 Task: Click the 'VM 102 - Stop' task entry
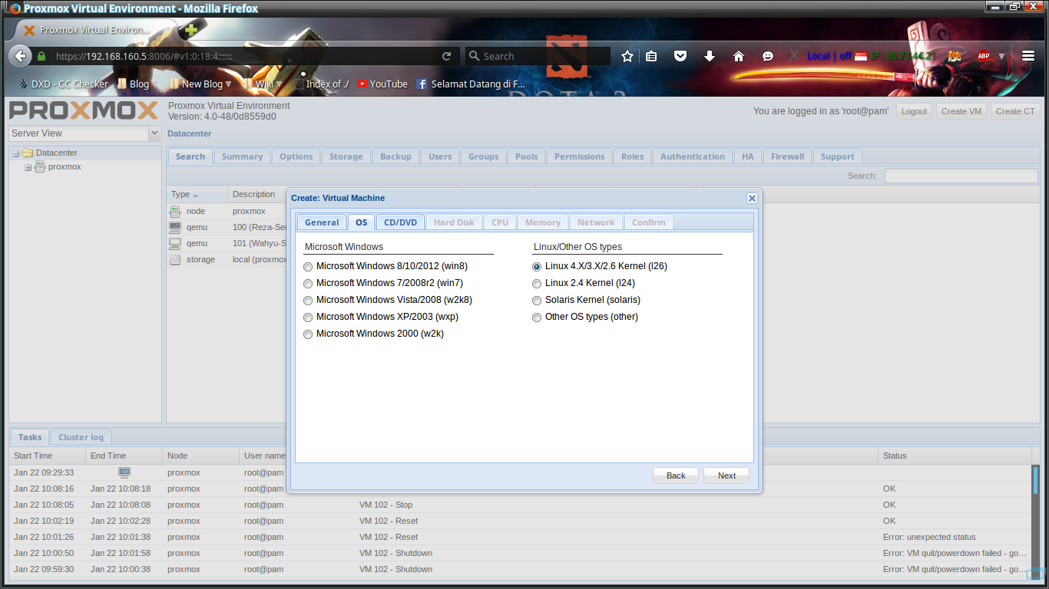386,505
